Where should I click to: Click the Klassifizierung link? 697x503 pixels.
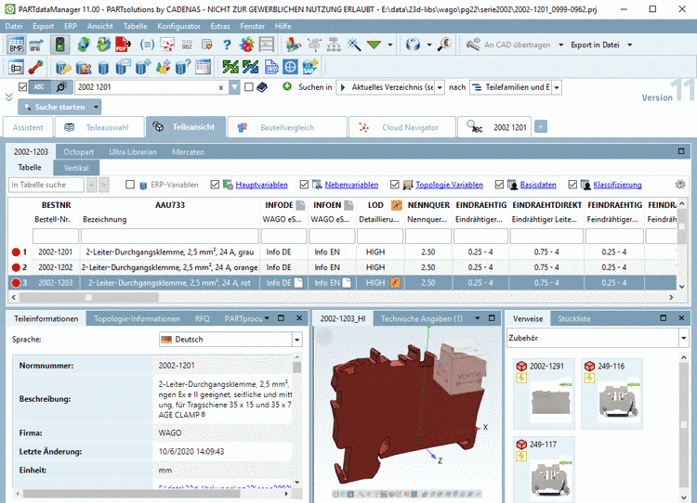tap(617, 185)
